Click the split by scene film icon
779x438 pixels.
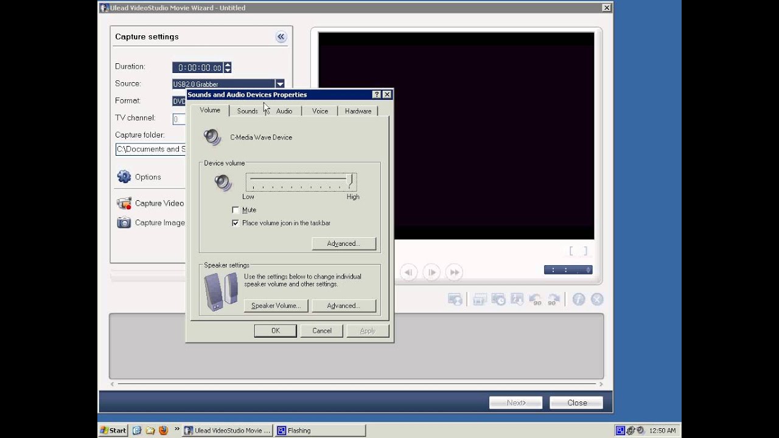click(480, 299)
